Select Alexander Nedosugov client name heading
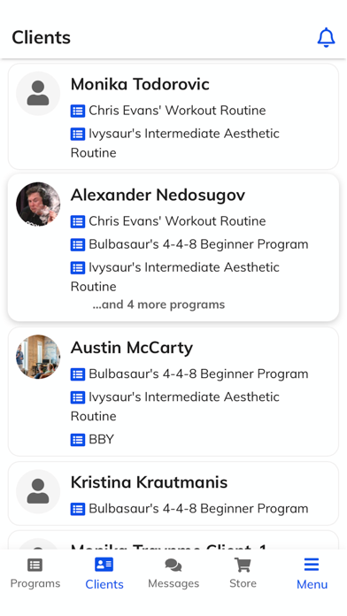Image resolution: width=347 pixels, height=616 pixels. pos(158,196)
